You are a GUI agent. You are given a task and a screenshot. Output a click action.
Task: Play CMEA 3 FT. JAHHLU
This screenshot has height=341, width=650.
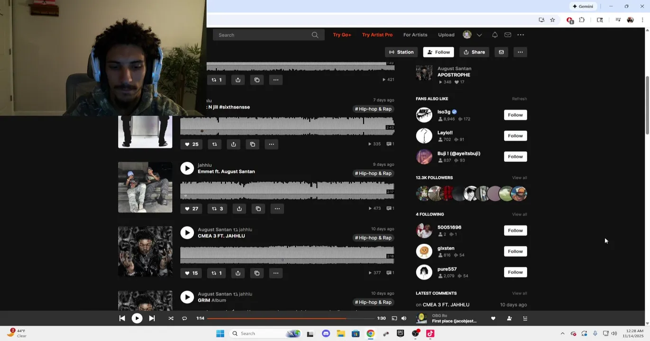click(187, 233)
